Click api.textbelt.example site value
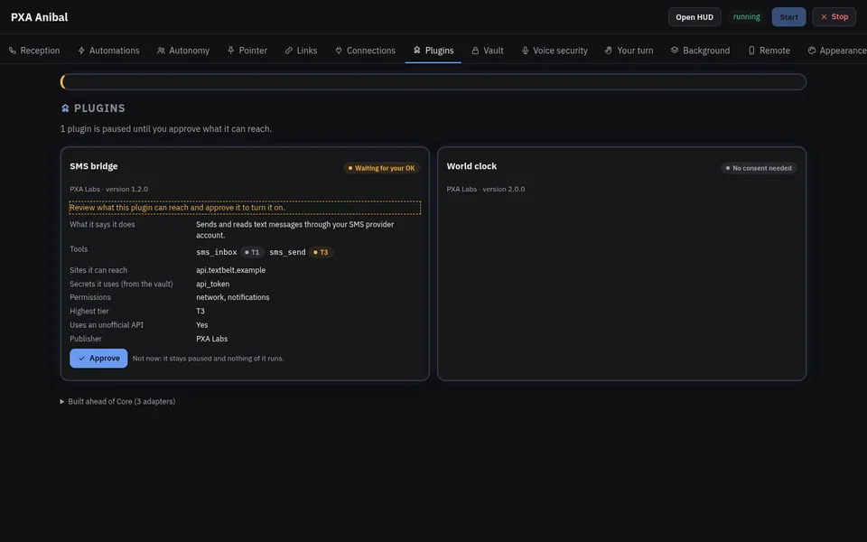The height and width of the screenshot is (542, 867). click(x=230, y=270)
